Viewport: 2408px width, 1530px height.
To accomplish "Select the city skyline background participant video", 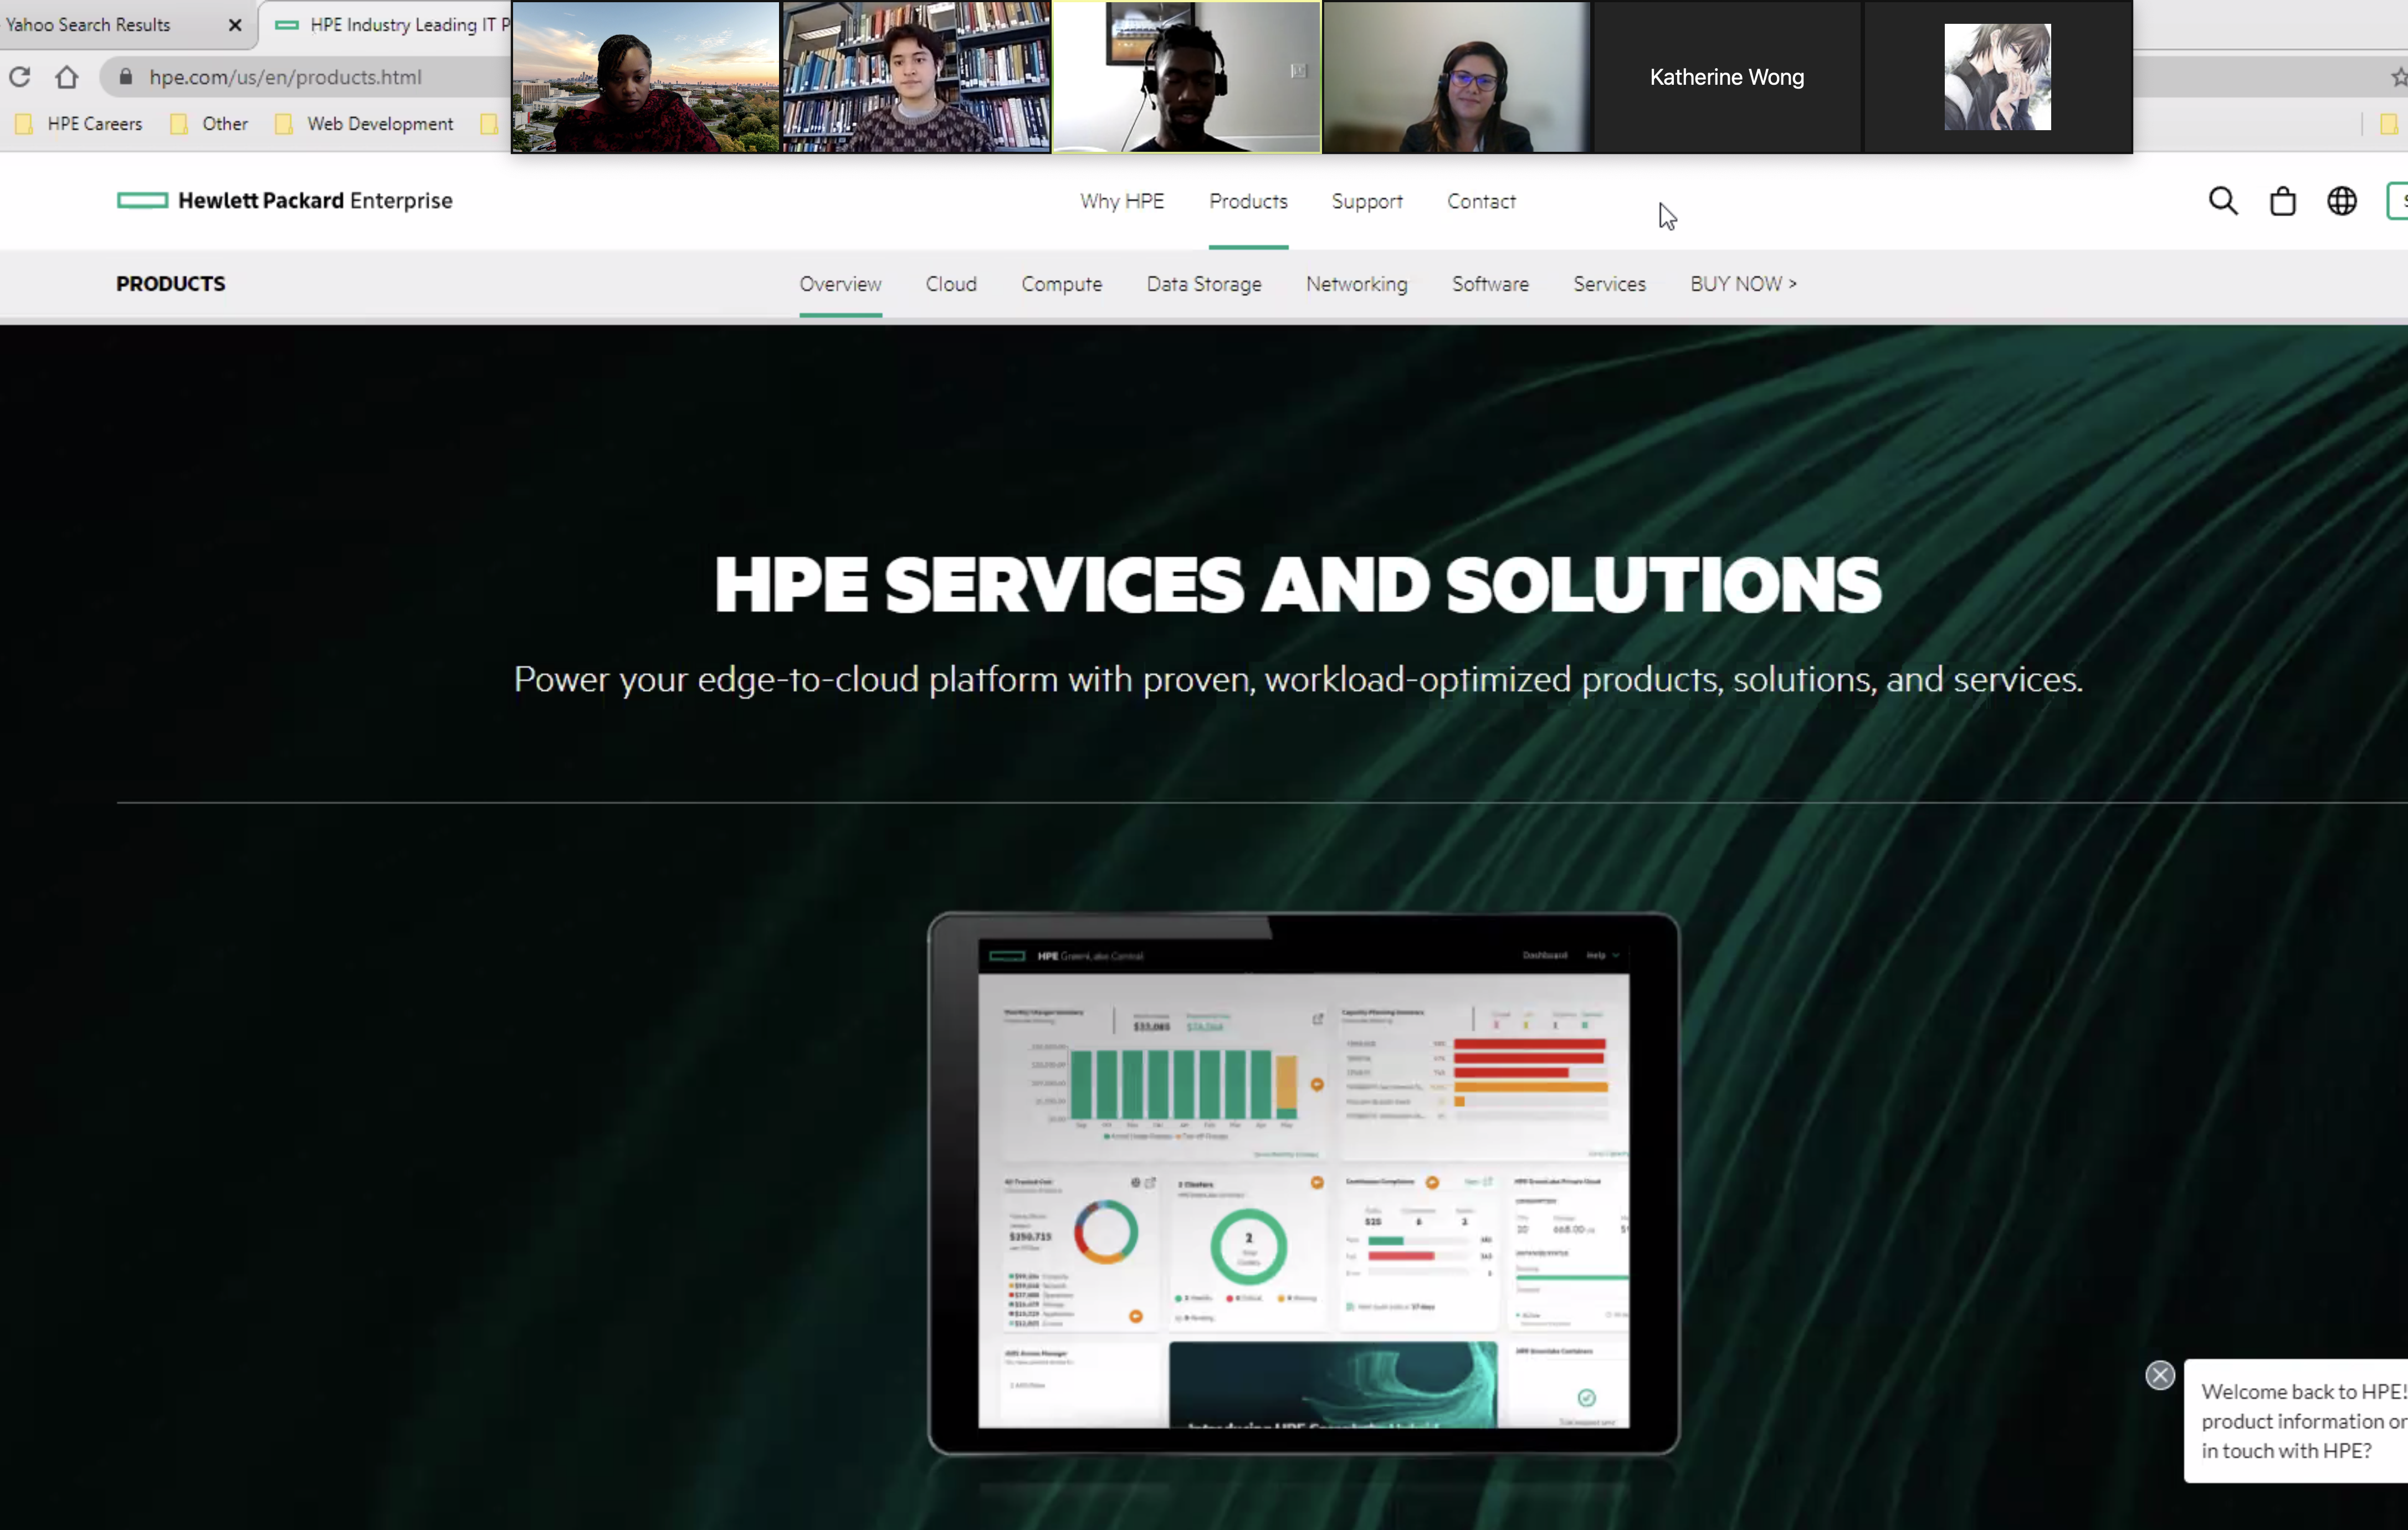I will tap(645, 77).
